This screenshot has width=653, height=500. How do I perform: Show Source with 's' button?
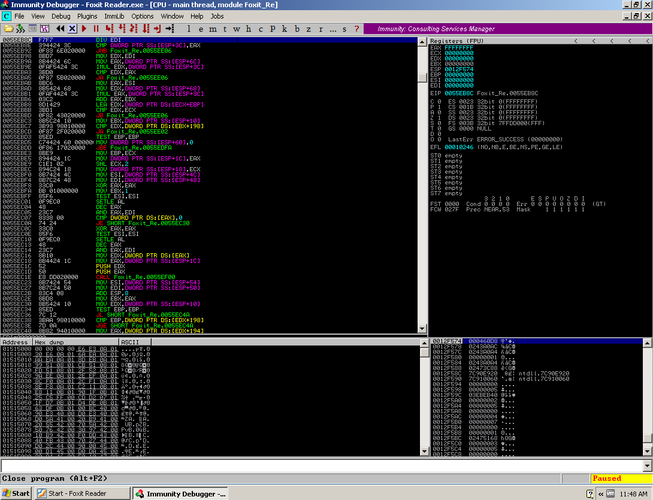pyautogui.click(x=344, y=29)
